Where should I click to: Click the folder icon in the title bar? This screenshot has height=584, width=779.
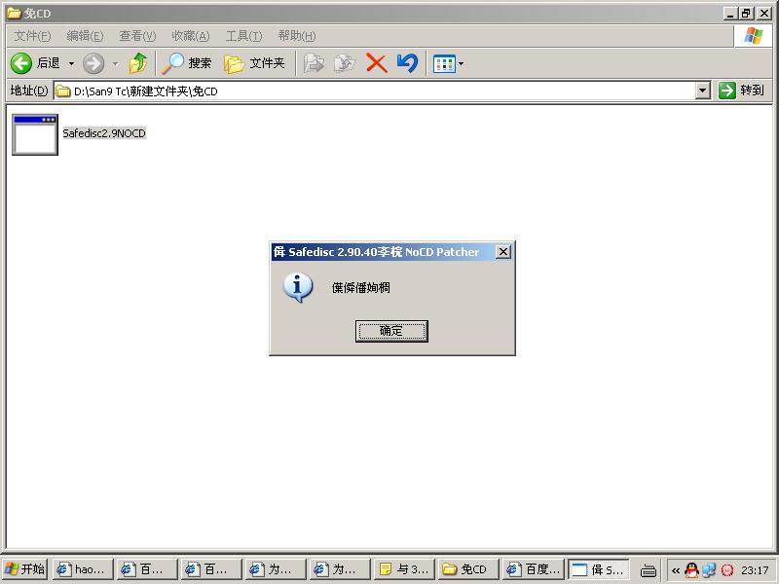pyautogui.click(x=14, y=13)
